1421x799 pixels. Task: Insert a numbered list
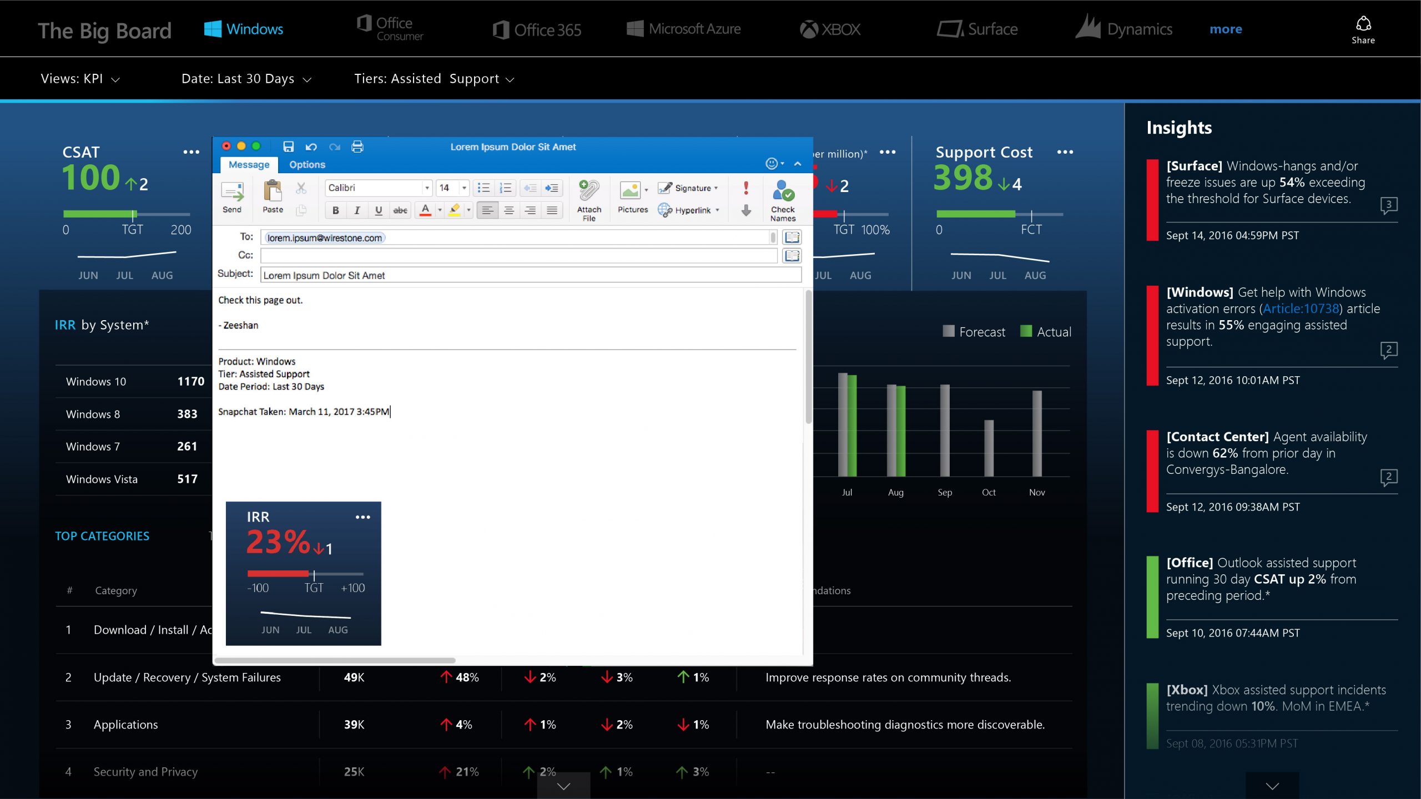(505, 188)
